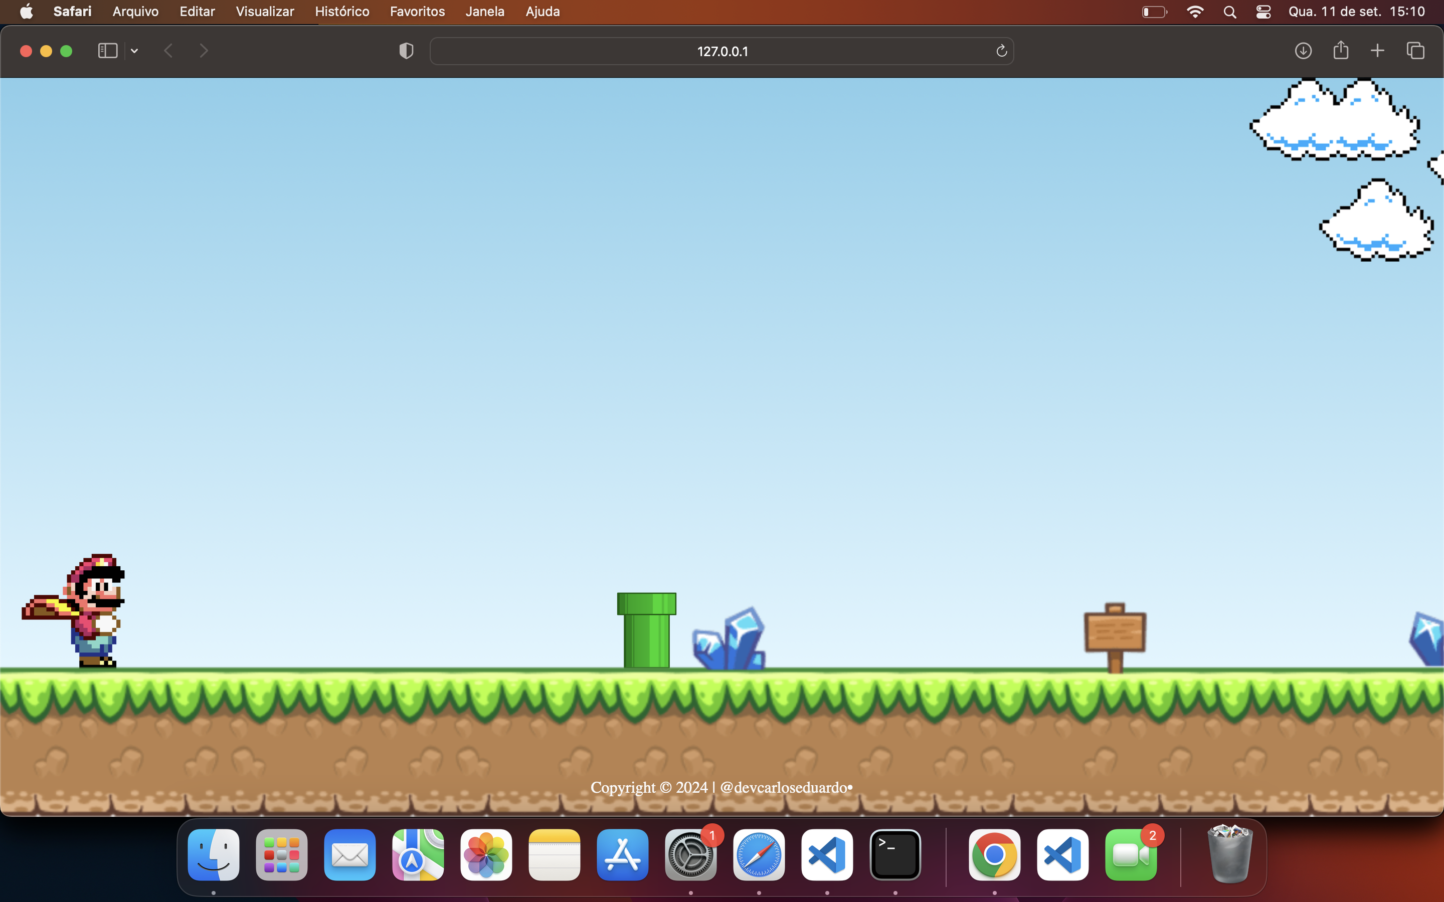
Task: Open the Apple menu
Action: click(27, 12)
